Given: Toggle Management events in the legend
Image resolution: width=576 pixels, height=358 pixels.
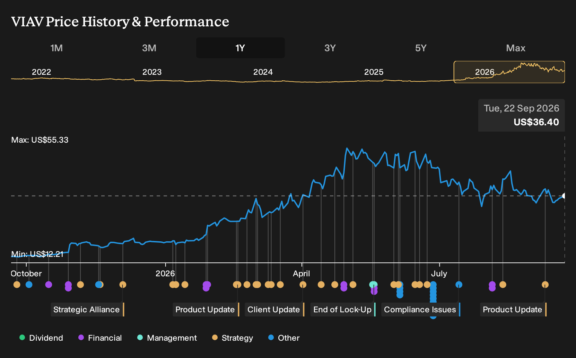Looking at the screenshot, I should click(167, 338).
